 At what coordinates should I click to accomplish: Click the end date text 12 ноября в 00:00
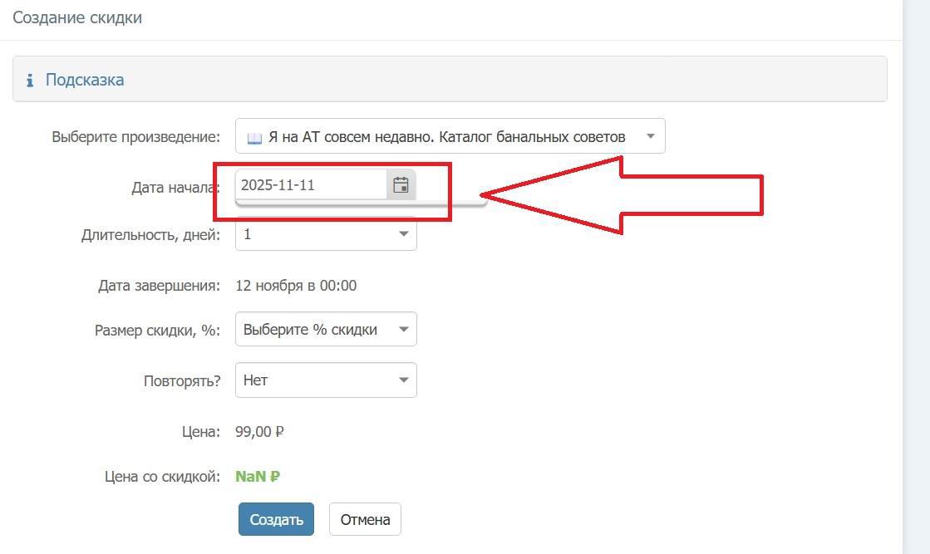coord(296,286)
